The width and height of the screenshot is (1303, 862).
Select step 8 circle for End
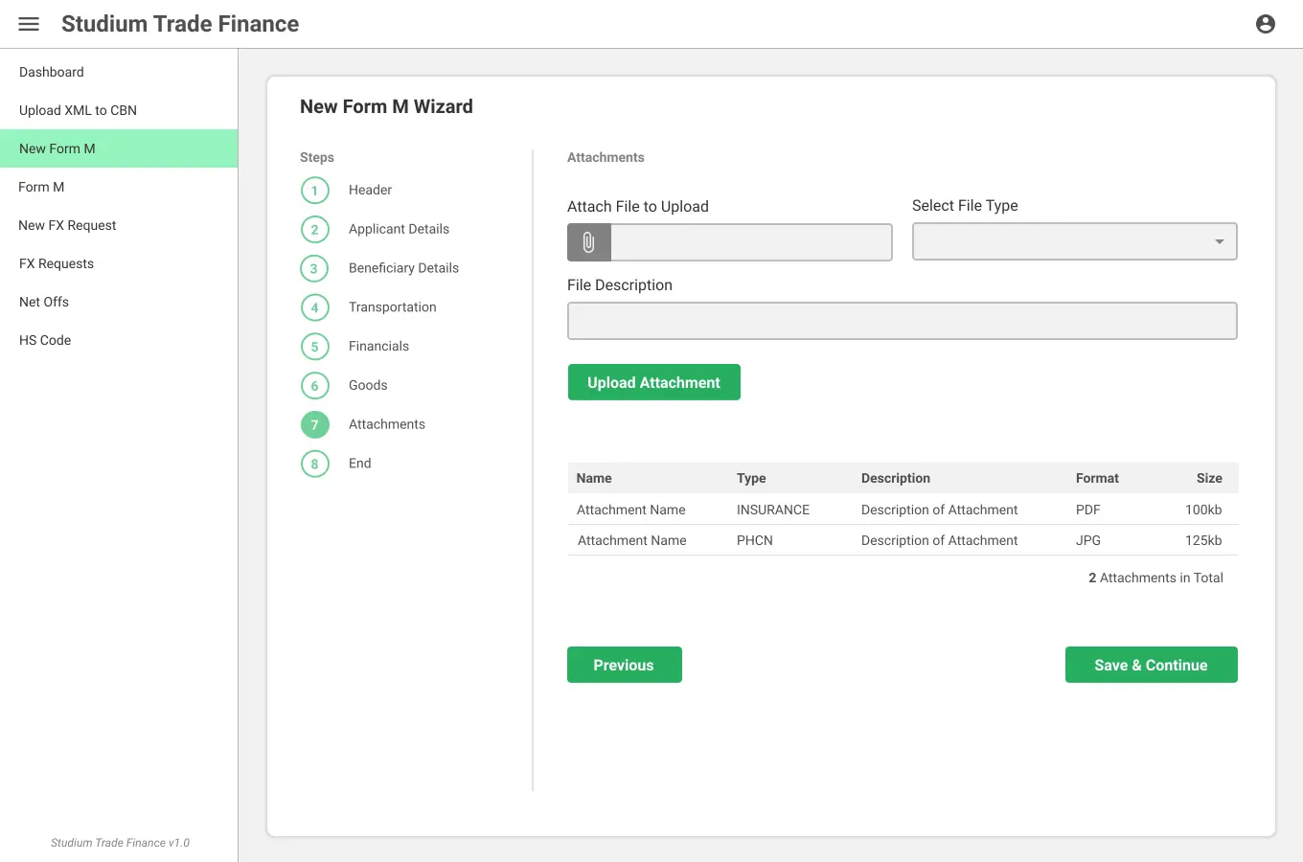pos(314,465)
